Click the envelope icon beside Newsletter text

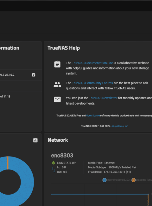[x=57, y=99]
